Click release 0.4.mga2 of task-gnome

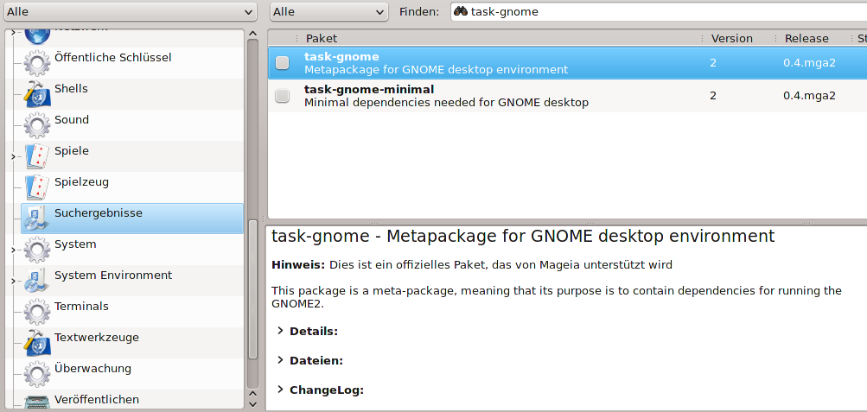tap(809, 63)
